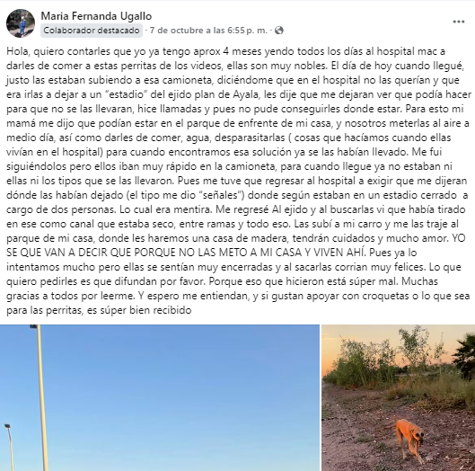
Task: Click the "Colaborador destacado" badge
Action: pyautogui.click(x=92, y=31)
